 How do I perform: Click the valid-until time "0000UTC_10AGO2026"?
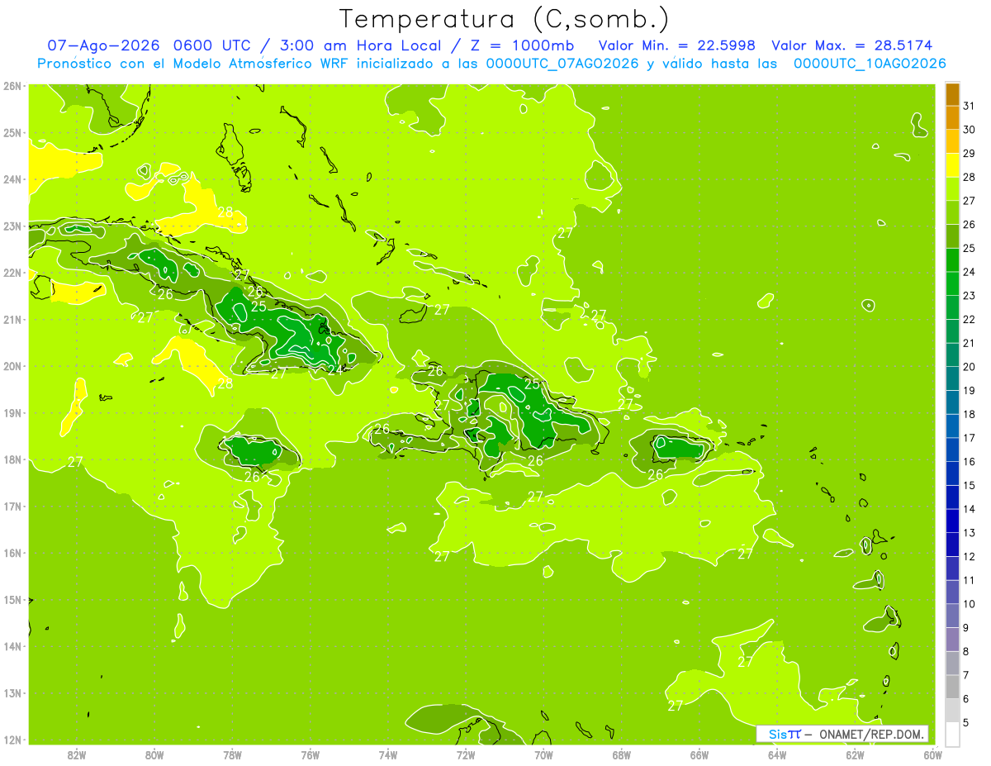tap(870, 64)
